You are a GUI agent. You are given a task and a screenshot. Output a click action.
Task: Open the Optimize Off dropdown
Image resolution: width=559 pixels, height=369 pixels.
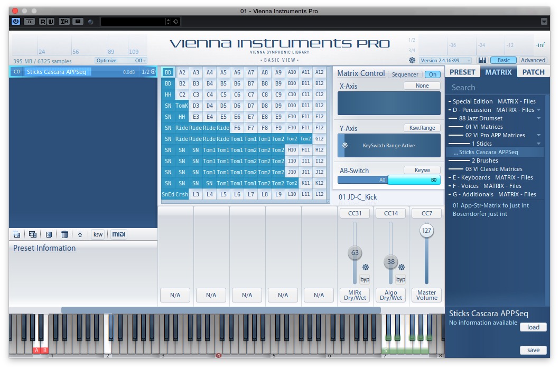click(x=121, y=61)
